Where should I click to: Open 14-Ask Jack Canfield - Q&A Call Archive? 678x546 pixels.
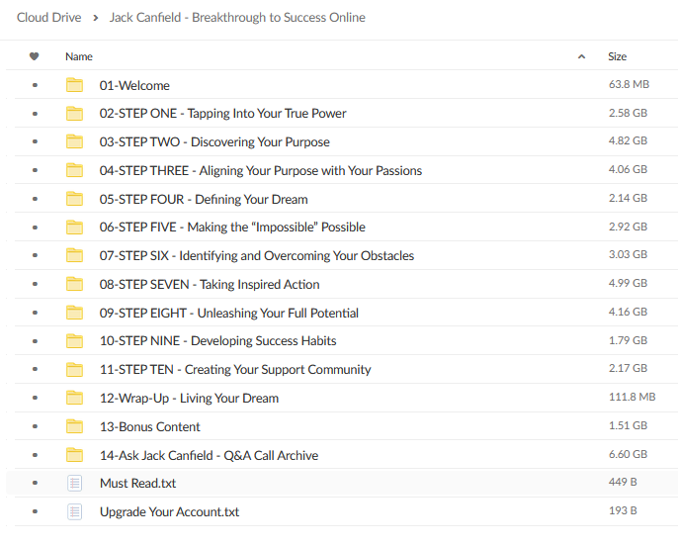(209, 455)
